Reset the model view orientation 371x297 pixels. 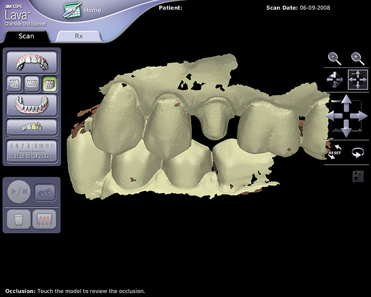pyautogui.click(x=335, y=153)
